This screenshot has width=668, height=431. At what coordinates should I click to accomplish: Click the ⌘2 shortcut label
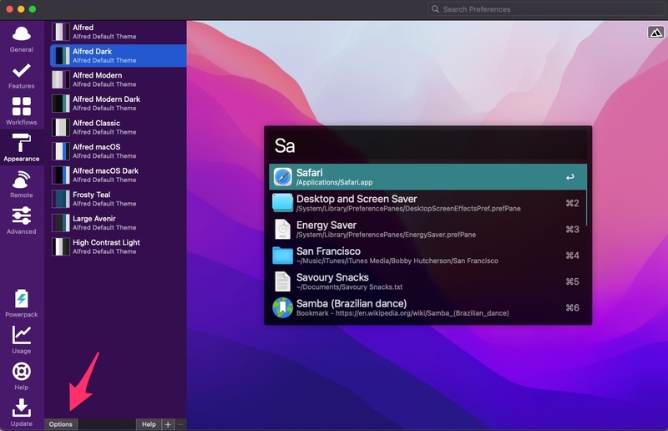tap(572, 203)
